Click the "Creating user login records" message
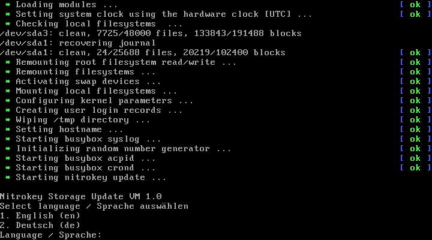The width and height of the screenshot is (432, 240). pyautogui.click(x=99, y=110)
